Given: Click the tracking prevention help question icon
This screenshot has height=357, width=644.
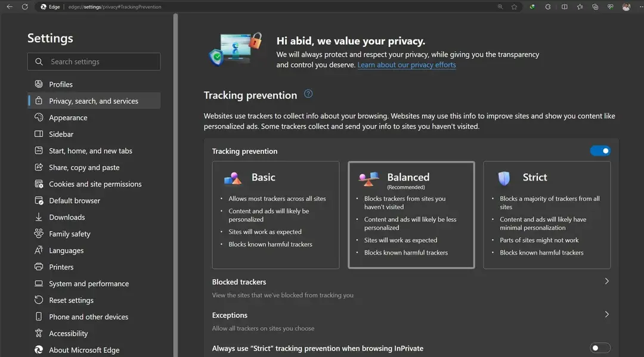Looking at the screenshot, I should pyautogui.click(x=308, y=94).
